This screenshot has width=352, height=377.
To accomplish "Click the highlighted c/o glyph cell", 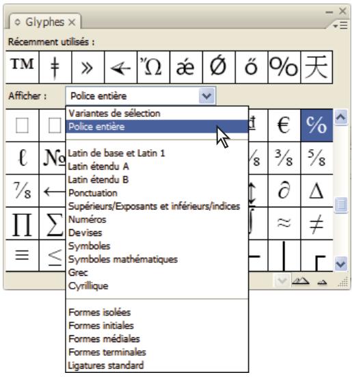I will click(316, 125).
